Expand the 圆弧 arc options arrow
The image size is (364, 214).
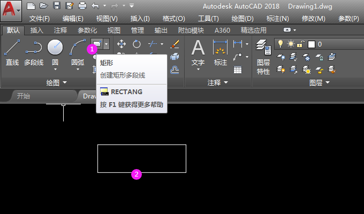[x=78, y=69]
